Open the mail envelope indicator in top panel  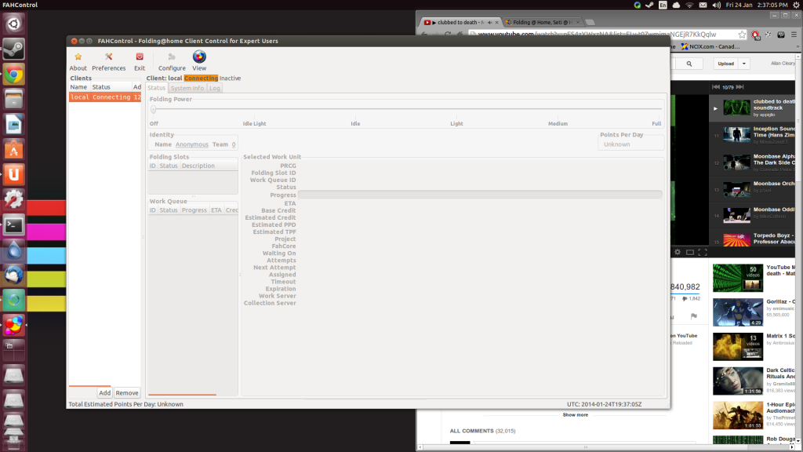[703, 5]
